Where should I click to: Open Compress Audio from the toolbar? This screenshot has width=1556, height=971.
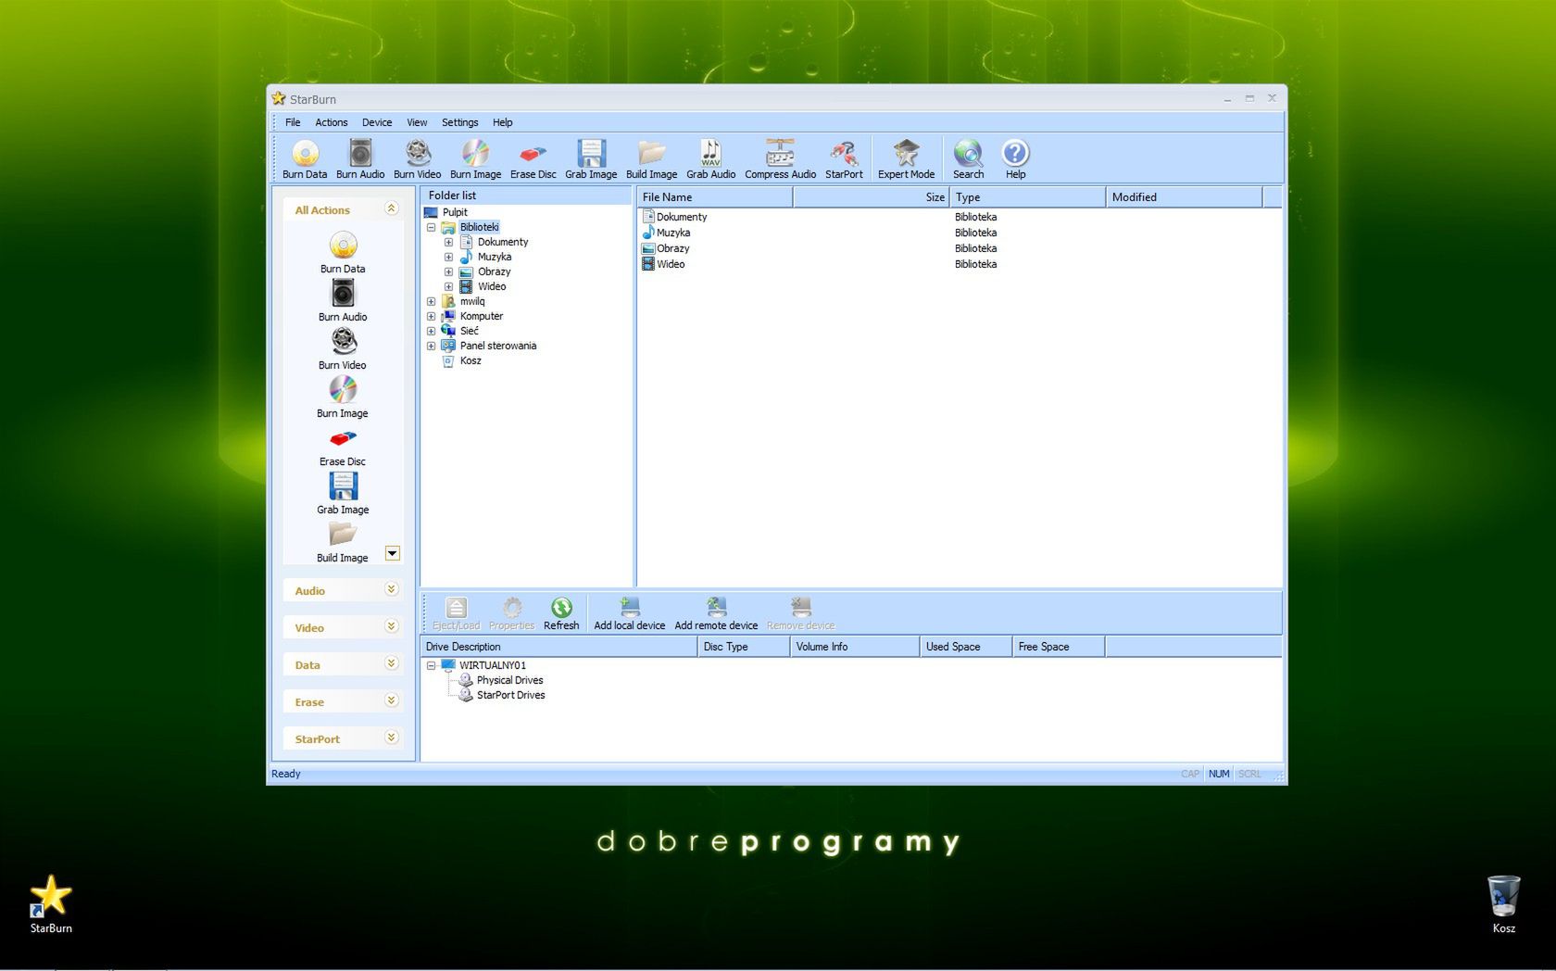click(x=780, y=158)
